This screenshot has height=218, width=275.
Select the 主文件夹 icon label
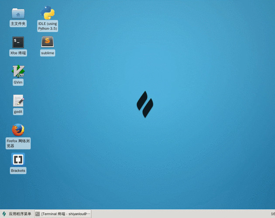pyautogui.click(x=18, y=24)
